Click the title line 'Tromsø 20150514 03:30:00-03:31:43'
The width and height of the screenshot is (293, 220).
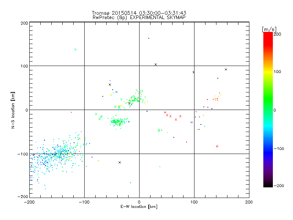[x=139, y=13]
